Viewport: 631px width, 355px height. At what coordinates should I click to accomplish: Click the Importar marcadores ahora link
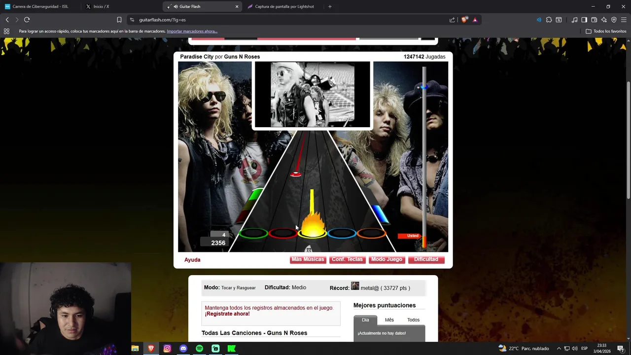[192, 31]
